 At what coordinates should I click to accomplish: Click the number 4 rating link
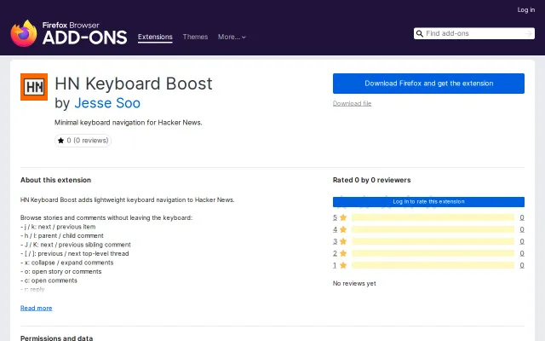[335, 229]
